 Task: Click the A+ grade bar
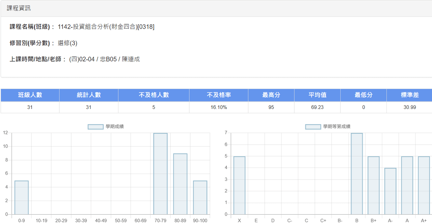[424, 186]
